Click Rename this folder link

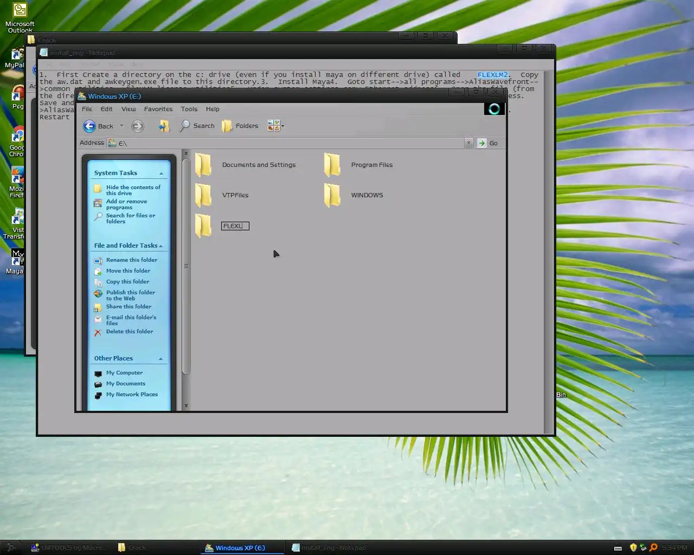coord(132,260)
